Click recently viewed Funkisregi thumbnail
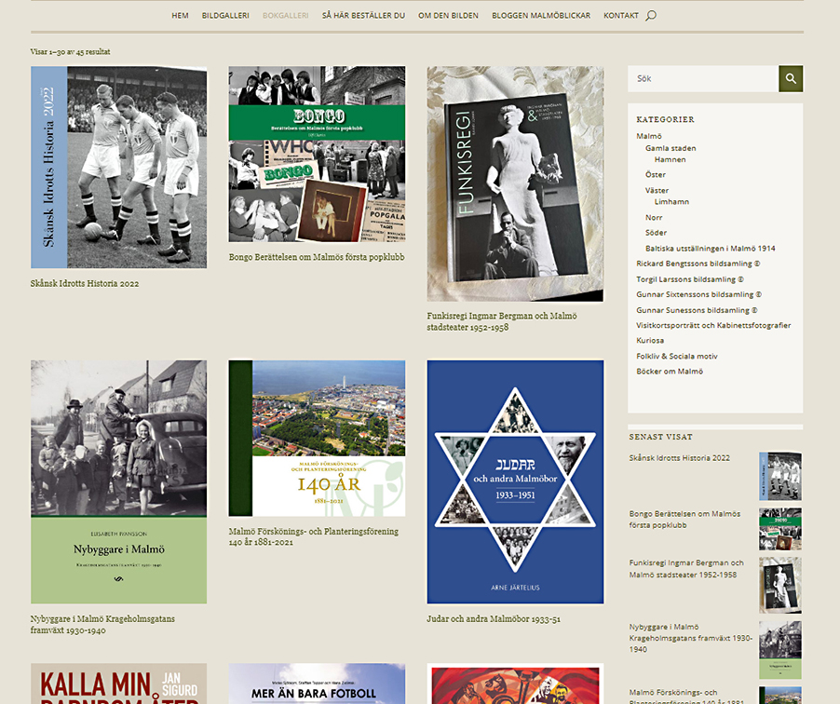This screenshot has width=840, height=704. [x=780, y=585]
